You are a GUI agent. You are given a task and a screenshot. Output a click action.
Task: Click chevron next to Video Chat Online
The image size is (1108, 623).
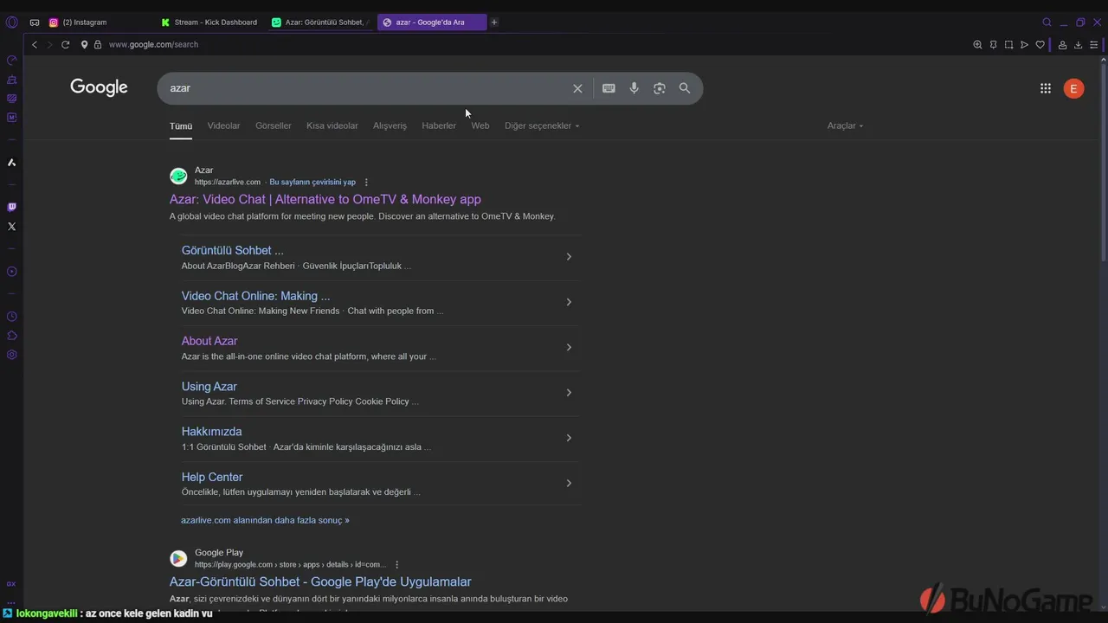tap(569, 302)
